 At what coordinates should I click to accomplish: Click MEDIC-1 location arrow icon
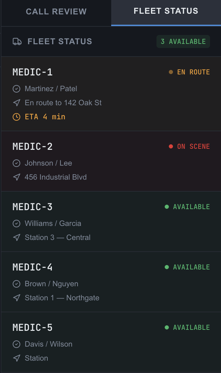pyautogui.click(x=16, y=103)
